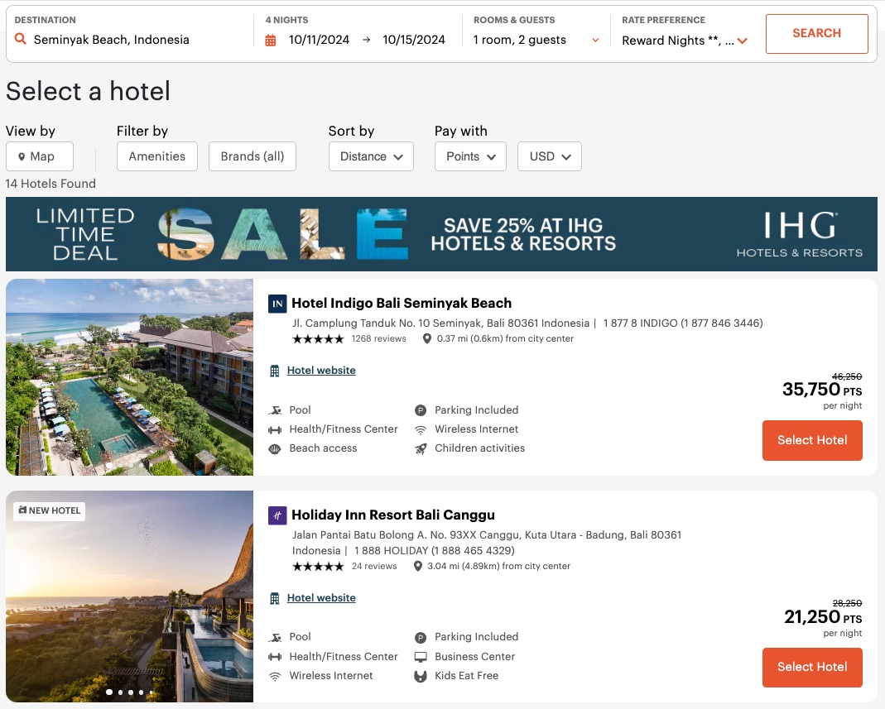The image size is (885, 709).
Task: Click the Holiday Inn brand logo icon
Action: 277,515
